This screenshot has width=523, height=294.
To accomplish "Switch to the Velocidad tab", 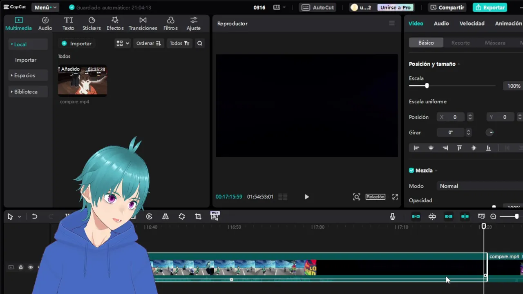I will coord(472,23).
